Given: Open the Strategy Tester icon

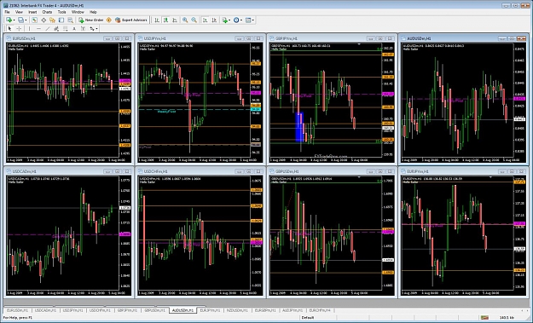Looking at the screenshot, I should point(70,20).
